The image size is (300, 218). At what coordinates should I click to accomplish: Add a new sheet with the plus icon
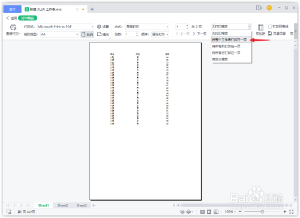pos(94,205)
